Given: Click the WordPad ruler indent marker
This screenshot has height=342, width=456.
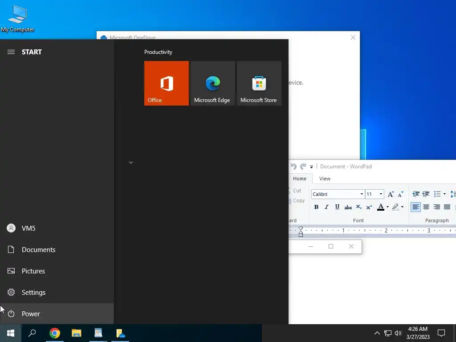Looking at the screenshot, I should [x=301, y=232].
